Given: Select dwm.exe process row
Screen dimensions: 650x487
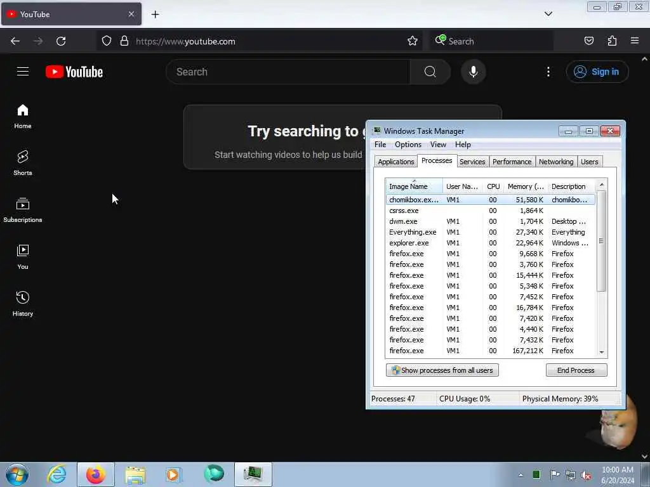Looking at the screenshot, I should (x=491, y=221).
